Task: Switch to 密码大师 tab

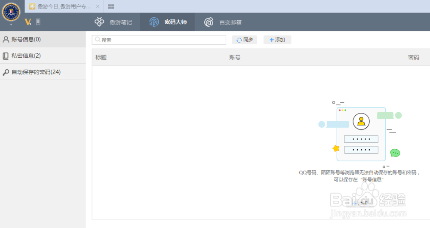Action: 167,22
